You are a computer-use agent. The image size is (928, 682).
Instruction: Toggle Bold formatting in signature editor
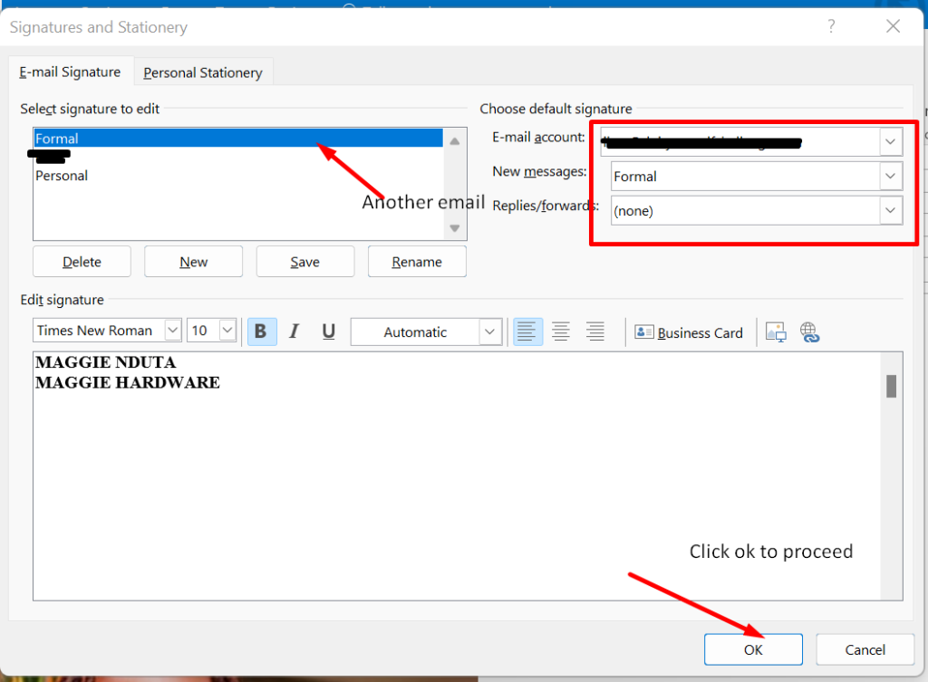pos(261,331)
